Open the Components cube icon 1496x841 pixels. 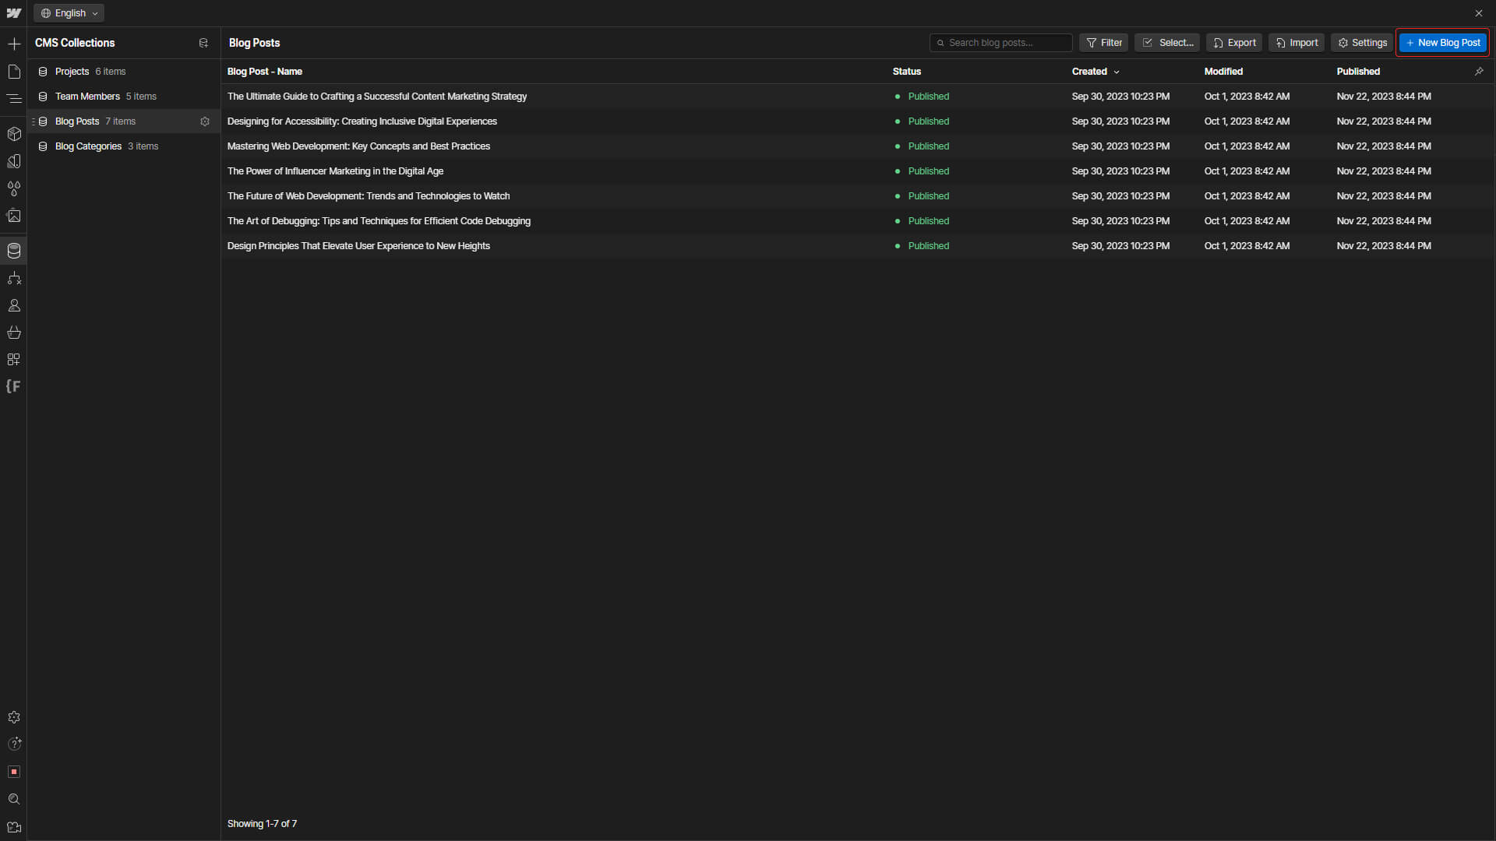tap(14, 134)
